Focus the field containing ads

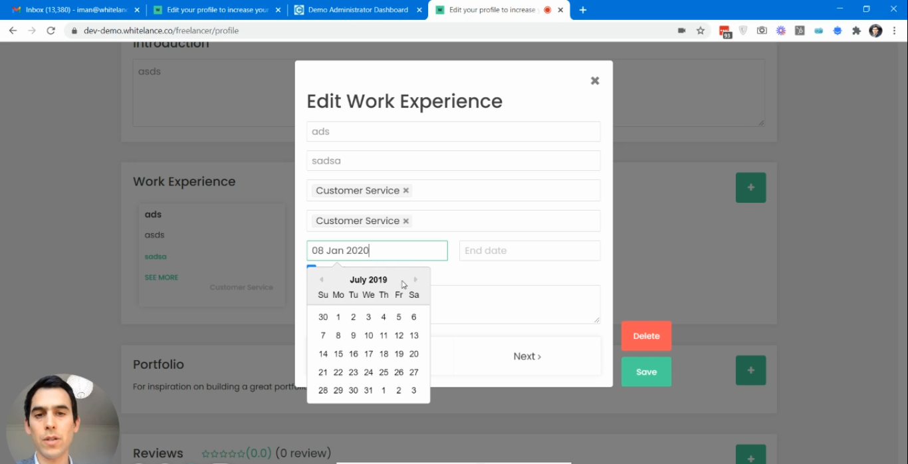[x=453, y=132]
